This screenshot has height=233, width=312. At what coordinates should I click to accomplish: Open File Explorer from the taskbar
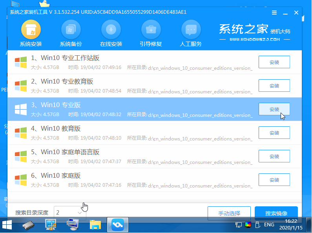coord(95,225)
